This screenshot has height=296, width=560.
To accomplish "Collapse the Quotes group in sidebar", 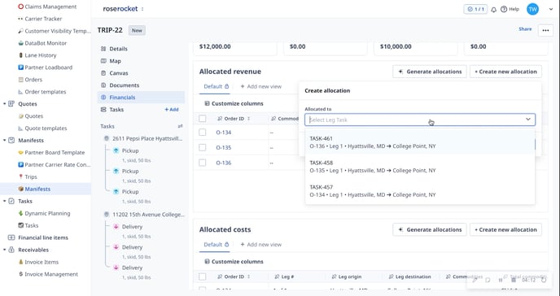I will (4, 104).
